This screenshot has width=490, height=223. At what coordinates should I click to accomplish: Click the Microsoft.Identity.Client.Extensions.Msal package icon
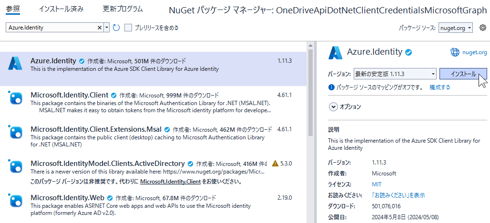(15, 132)
